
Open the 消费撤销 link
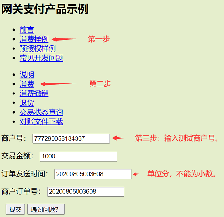(x=34, y=93)
